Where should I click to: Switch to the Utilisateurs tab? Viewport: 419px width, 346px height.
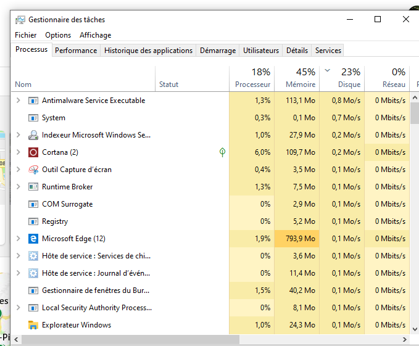261,51
